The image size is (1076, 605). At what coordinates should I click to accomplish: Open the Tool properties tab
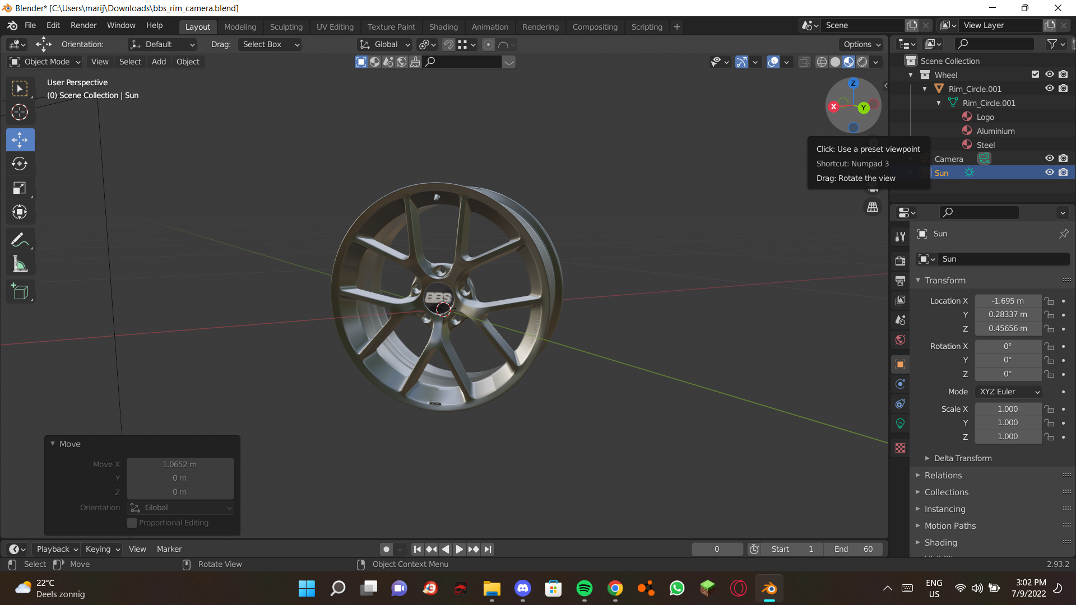pyautogui.click(x=900, y=236)
